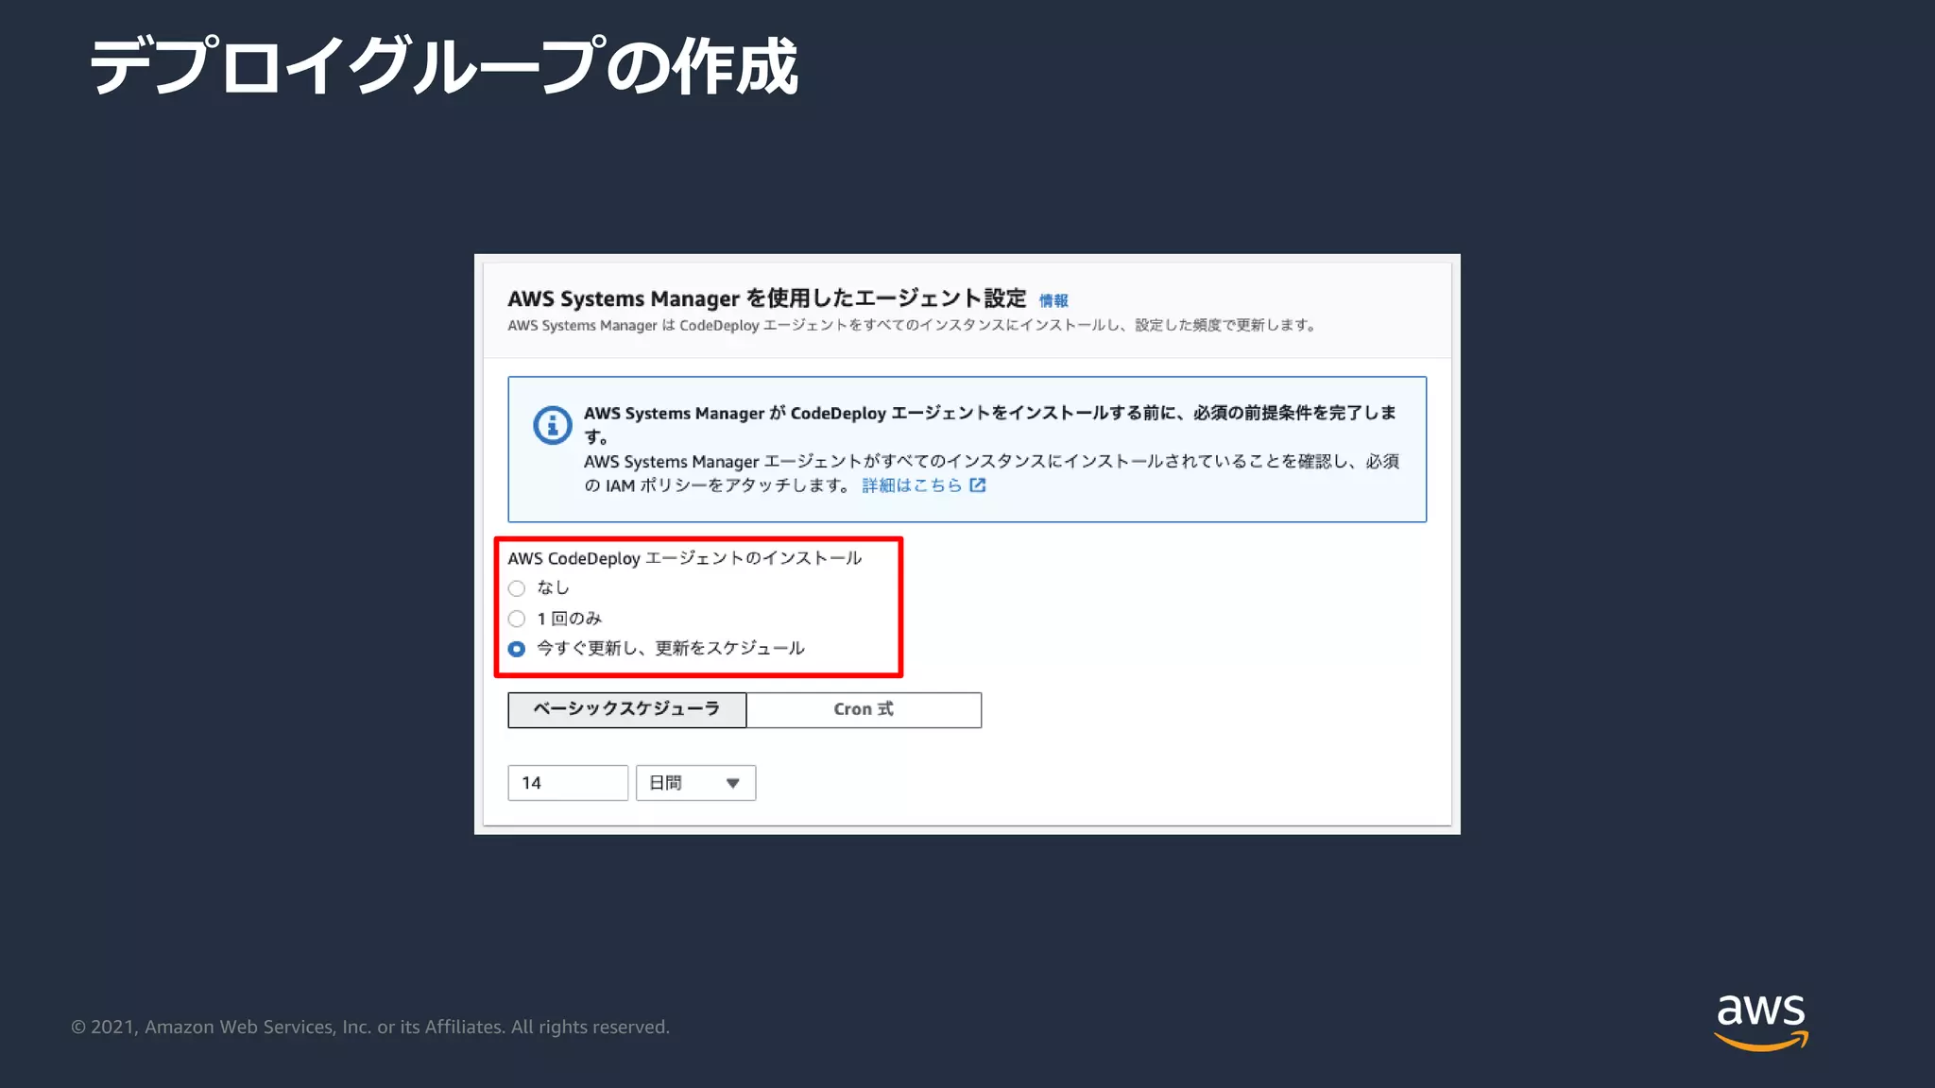Open the 情報 info link

[1053, 300]
